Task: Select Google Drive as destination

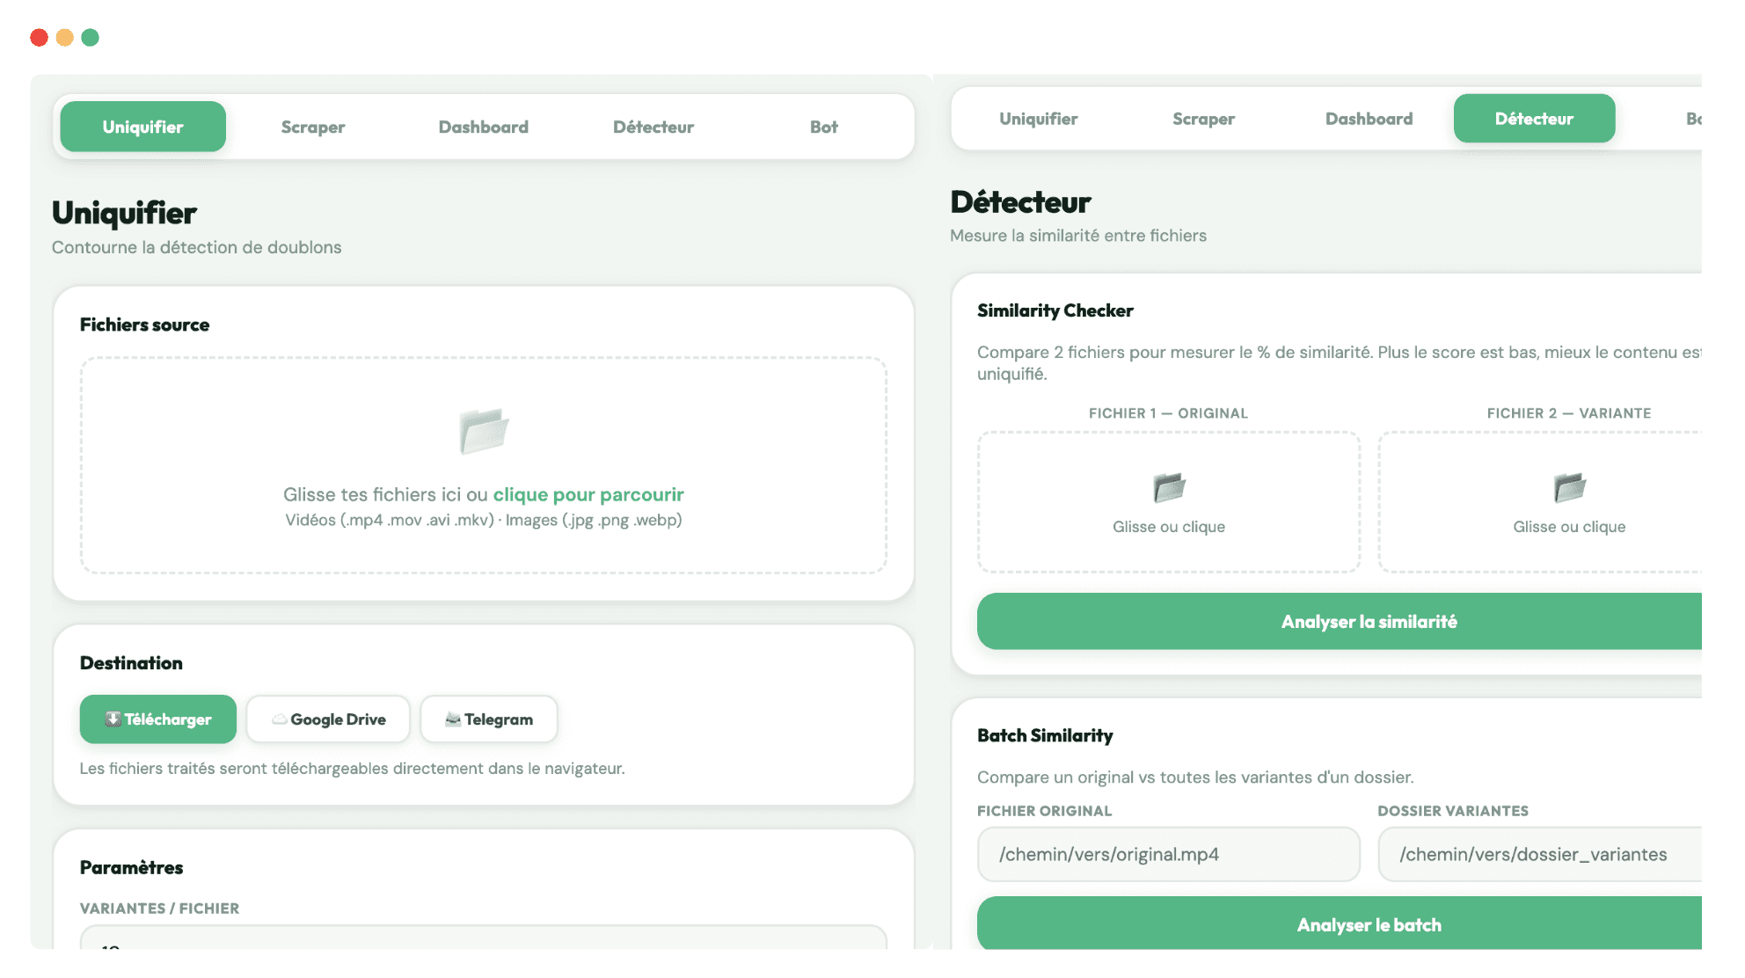Action: pos(328,719)
